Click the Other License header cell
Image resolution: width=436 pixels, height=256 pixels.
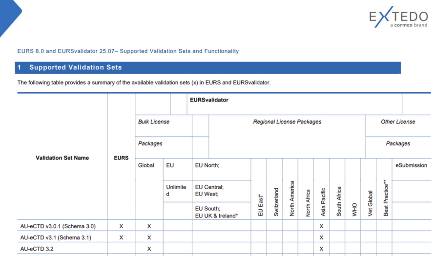(x=397, y=122)
